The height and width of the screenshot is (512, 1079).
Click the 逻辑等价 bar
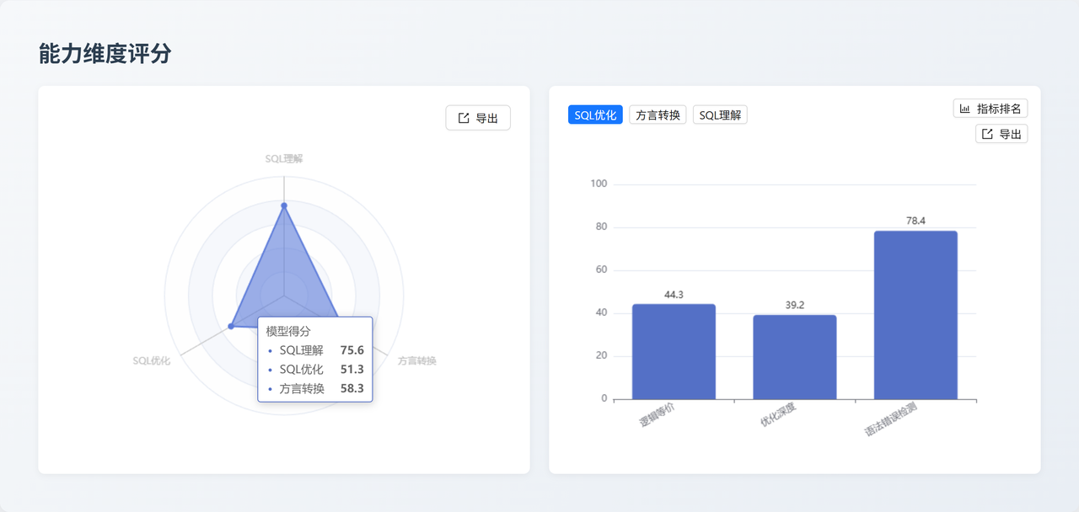click(x=674, y=349)
